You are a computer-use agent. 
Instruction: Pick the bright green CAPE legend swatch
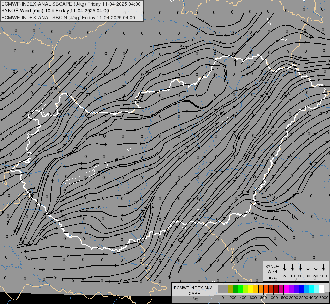click(241, 289)
